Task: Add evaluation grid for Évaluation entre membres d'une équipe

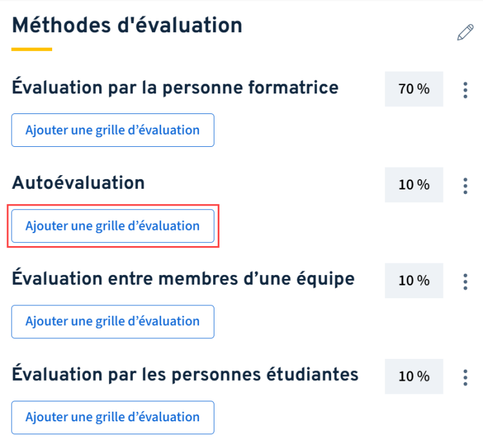Action: click(113, 321)
